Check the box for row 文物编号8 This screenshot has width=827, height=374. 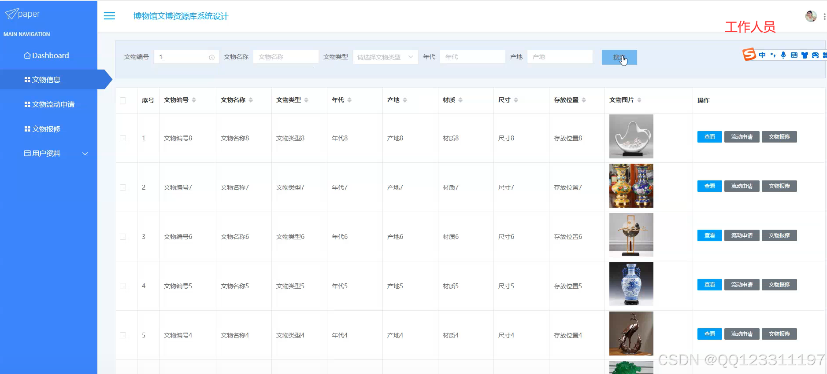123,138
